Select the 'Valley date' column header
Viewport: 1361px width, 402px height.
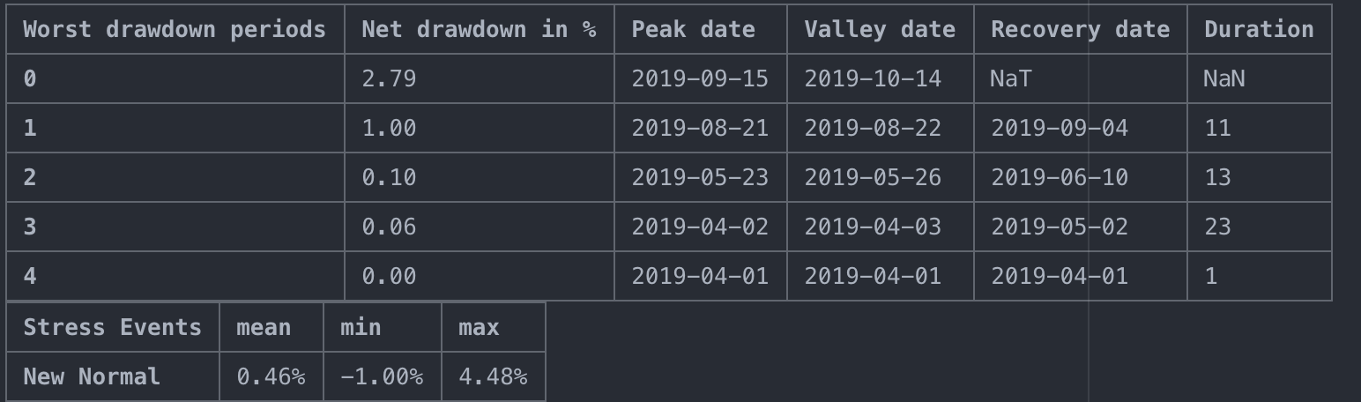(880, 29)
